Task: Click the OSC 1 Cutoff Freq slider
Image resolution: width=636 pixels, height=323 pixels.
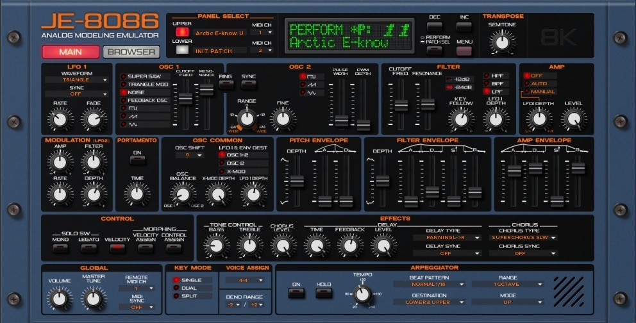Action: [x=185, y=98]
